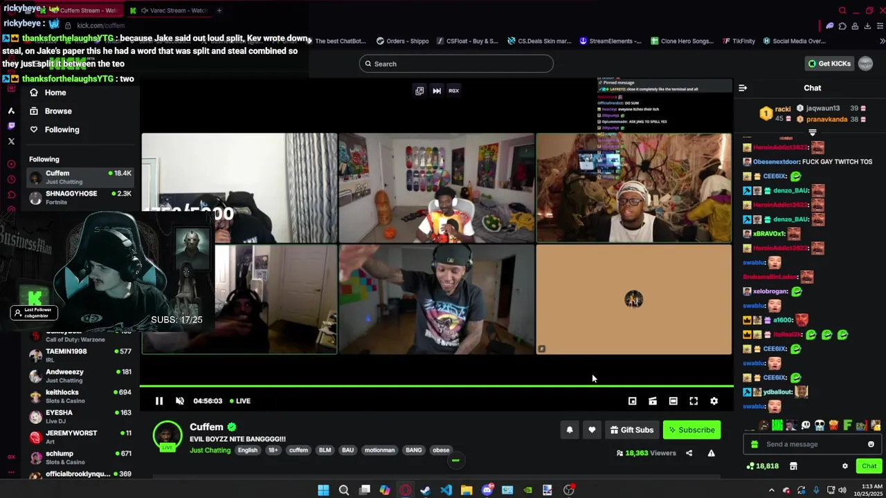Click the gift icon in the chat input

[x=754, y=444]
